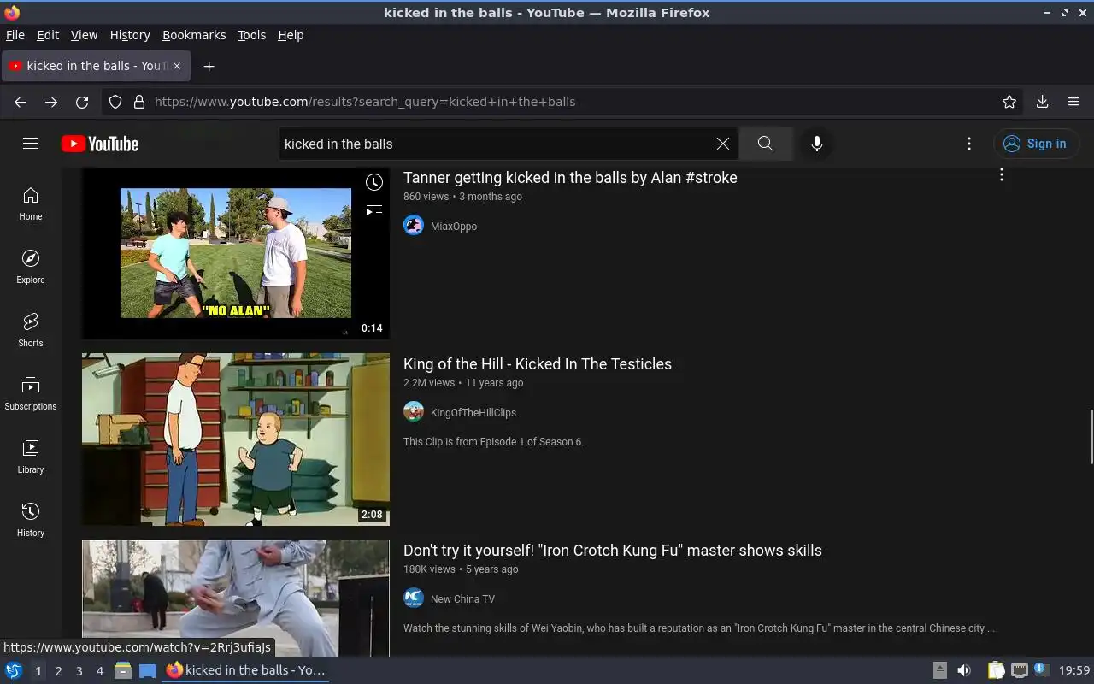Click MiaxOppo channel avatar
This screenshot has width=1094, height=684.
coord(414,226)
